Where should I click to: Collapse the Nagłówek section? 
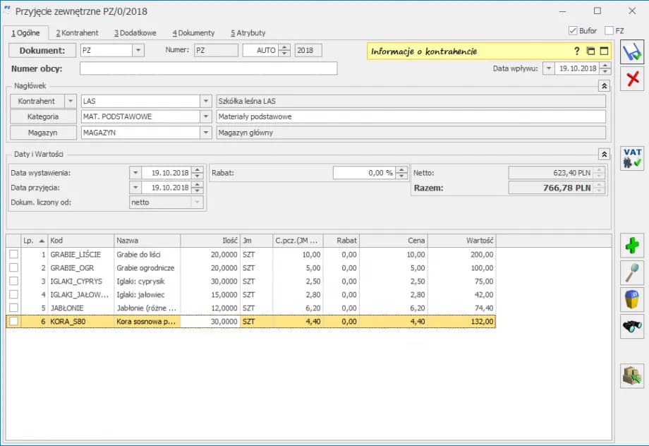tap(603, 85)
